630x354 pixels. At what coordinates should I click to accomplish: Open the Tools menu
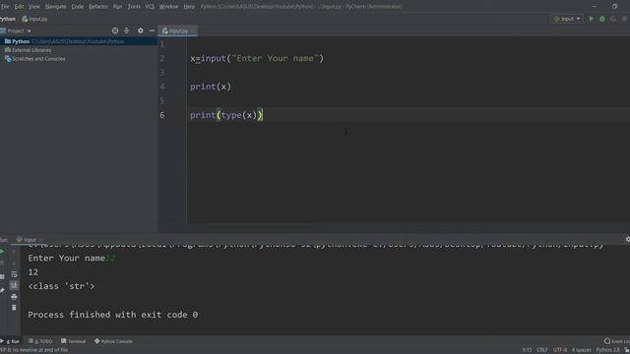(x=134, y=7)
